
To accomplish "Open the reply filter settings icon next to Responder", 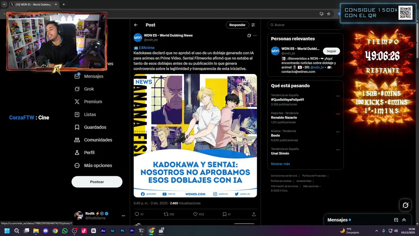I will point(253,25).
